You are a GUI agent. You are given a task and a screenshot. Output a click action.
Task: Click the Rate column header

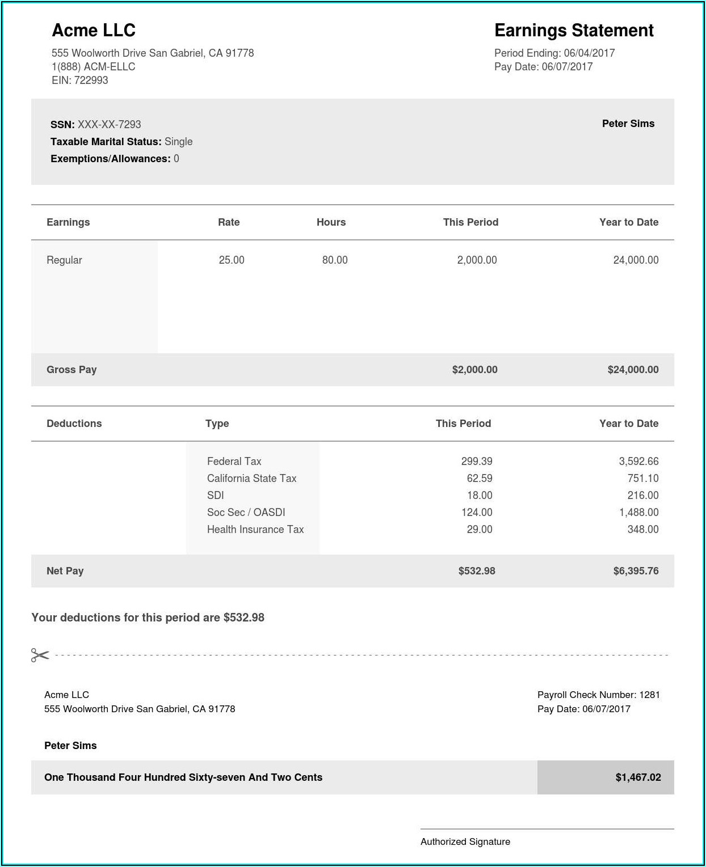click(229, 222)
